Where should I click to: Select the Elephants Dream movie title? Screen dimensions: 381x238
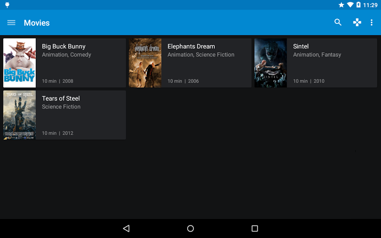point(191,46)
